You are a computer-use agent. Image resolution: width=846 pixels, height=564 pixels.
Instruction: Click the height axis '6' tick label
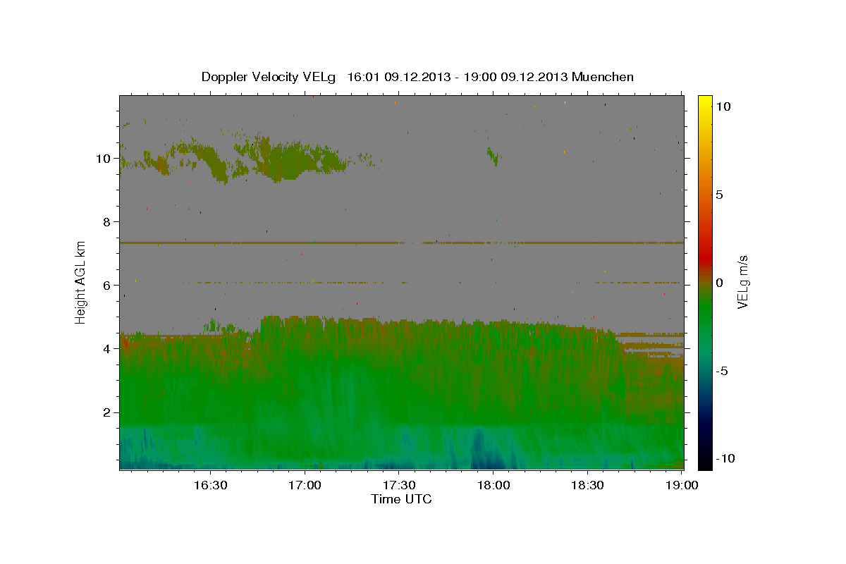coord(107,286)
